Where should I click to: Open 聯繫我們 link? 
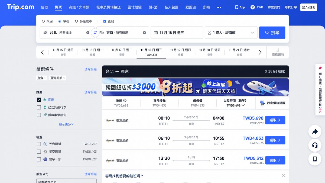coord(274,7)
